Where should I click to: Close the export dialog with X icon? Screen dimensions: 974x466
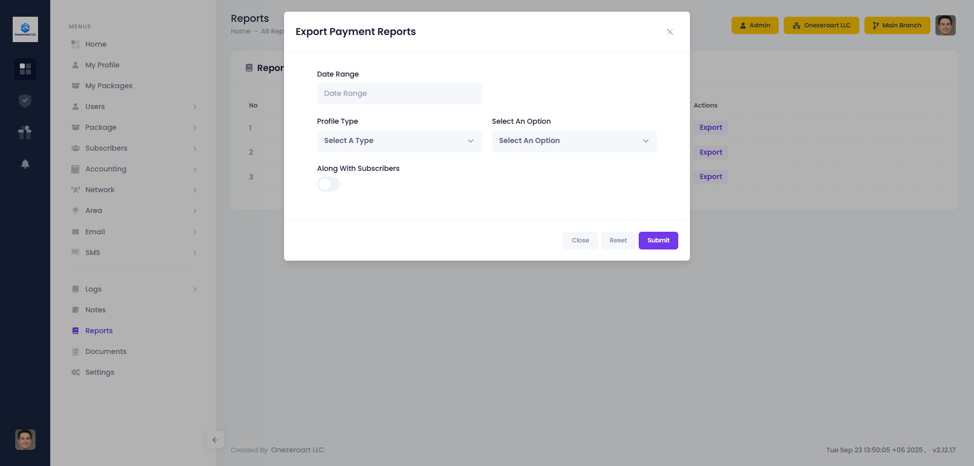click(x=670, y=32)
